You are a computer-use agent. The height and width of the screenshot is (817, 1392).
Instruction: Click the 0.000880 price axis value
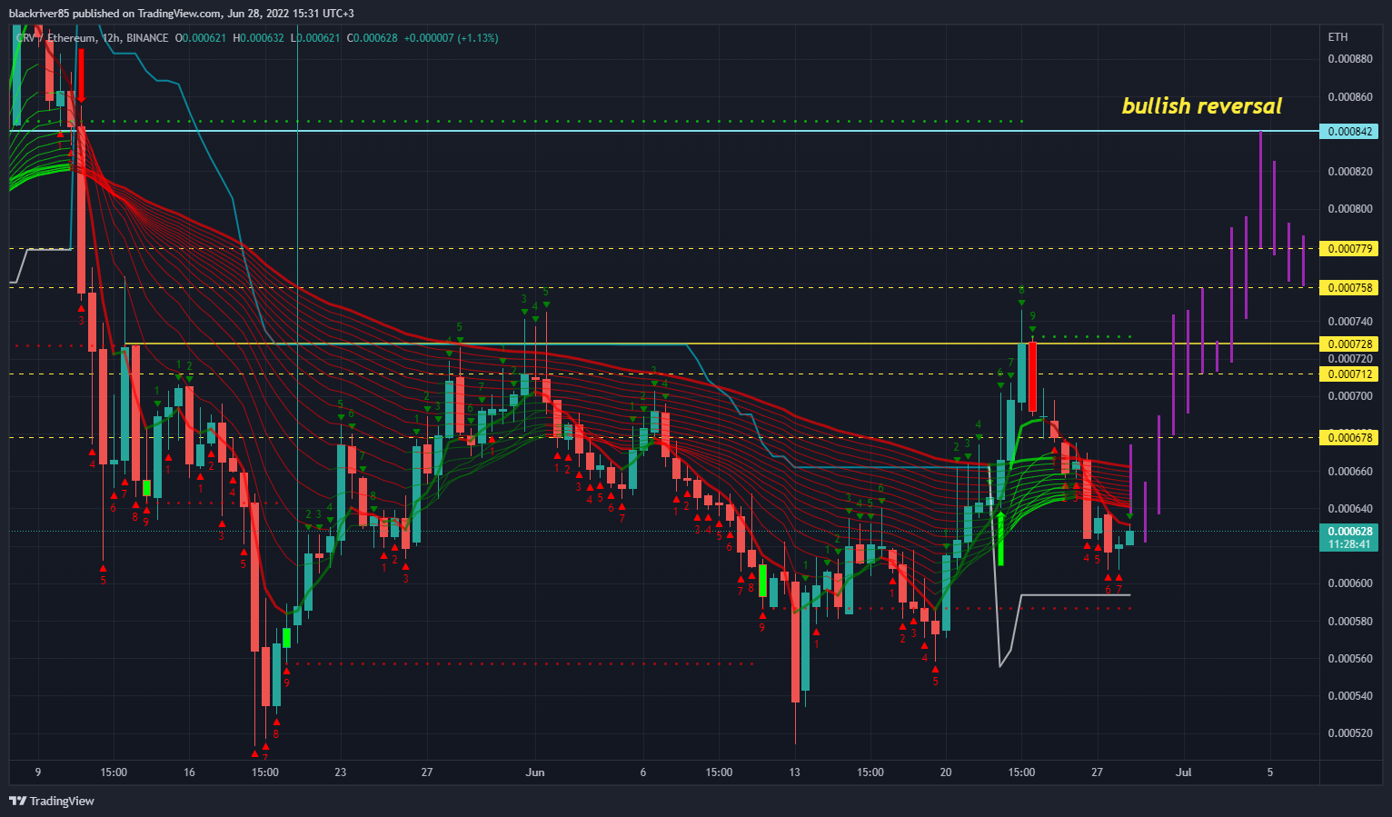[x=1349, y=59]
